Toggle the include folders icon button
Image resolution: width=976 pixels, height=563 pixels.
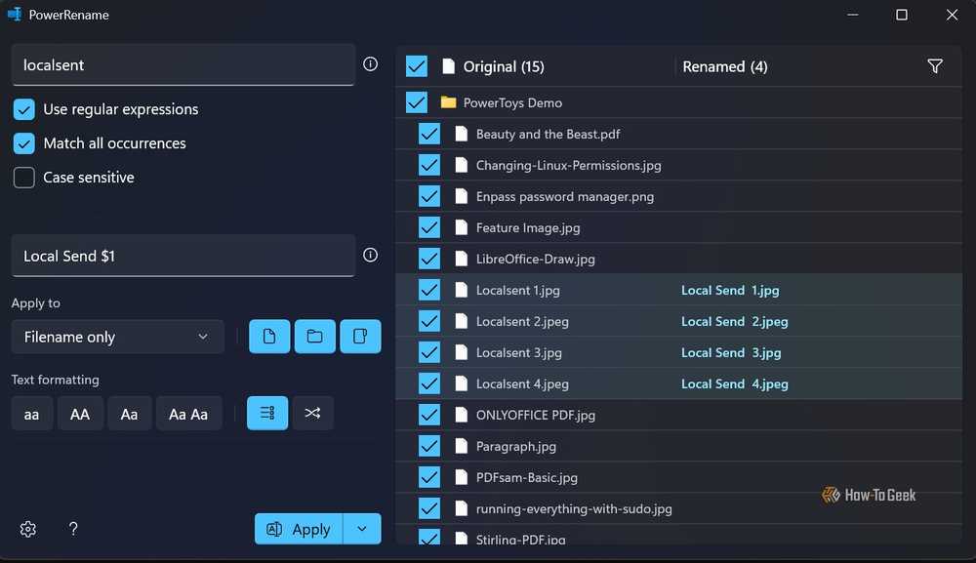pyautogui.click(x=315, y=337)
